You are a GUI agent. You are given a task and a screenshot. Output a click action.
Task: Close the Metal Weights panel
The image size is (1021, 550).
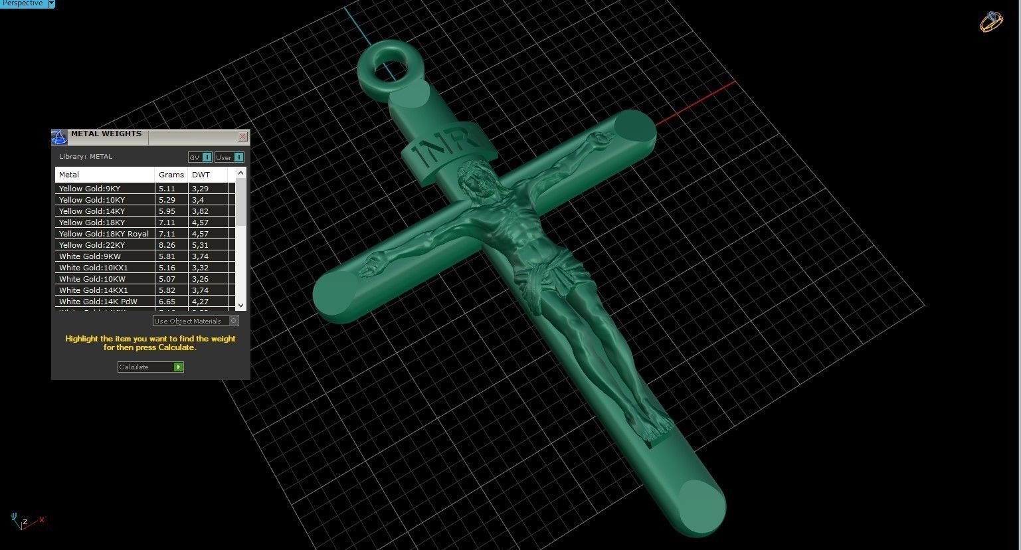point(243,137)
